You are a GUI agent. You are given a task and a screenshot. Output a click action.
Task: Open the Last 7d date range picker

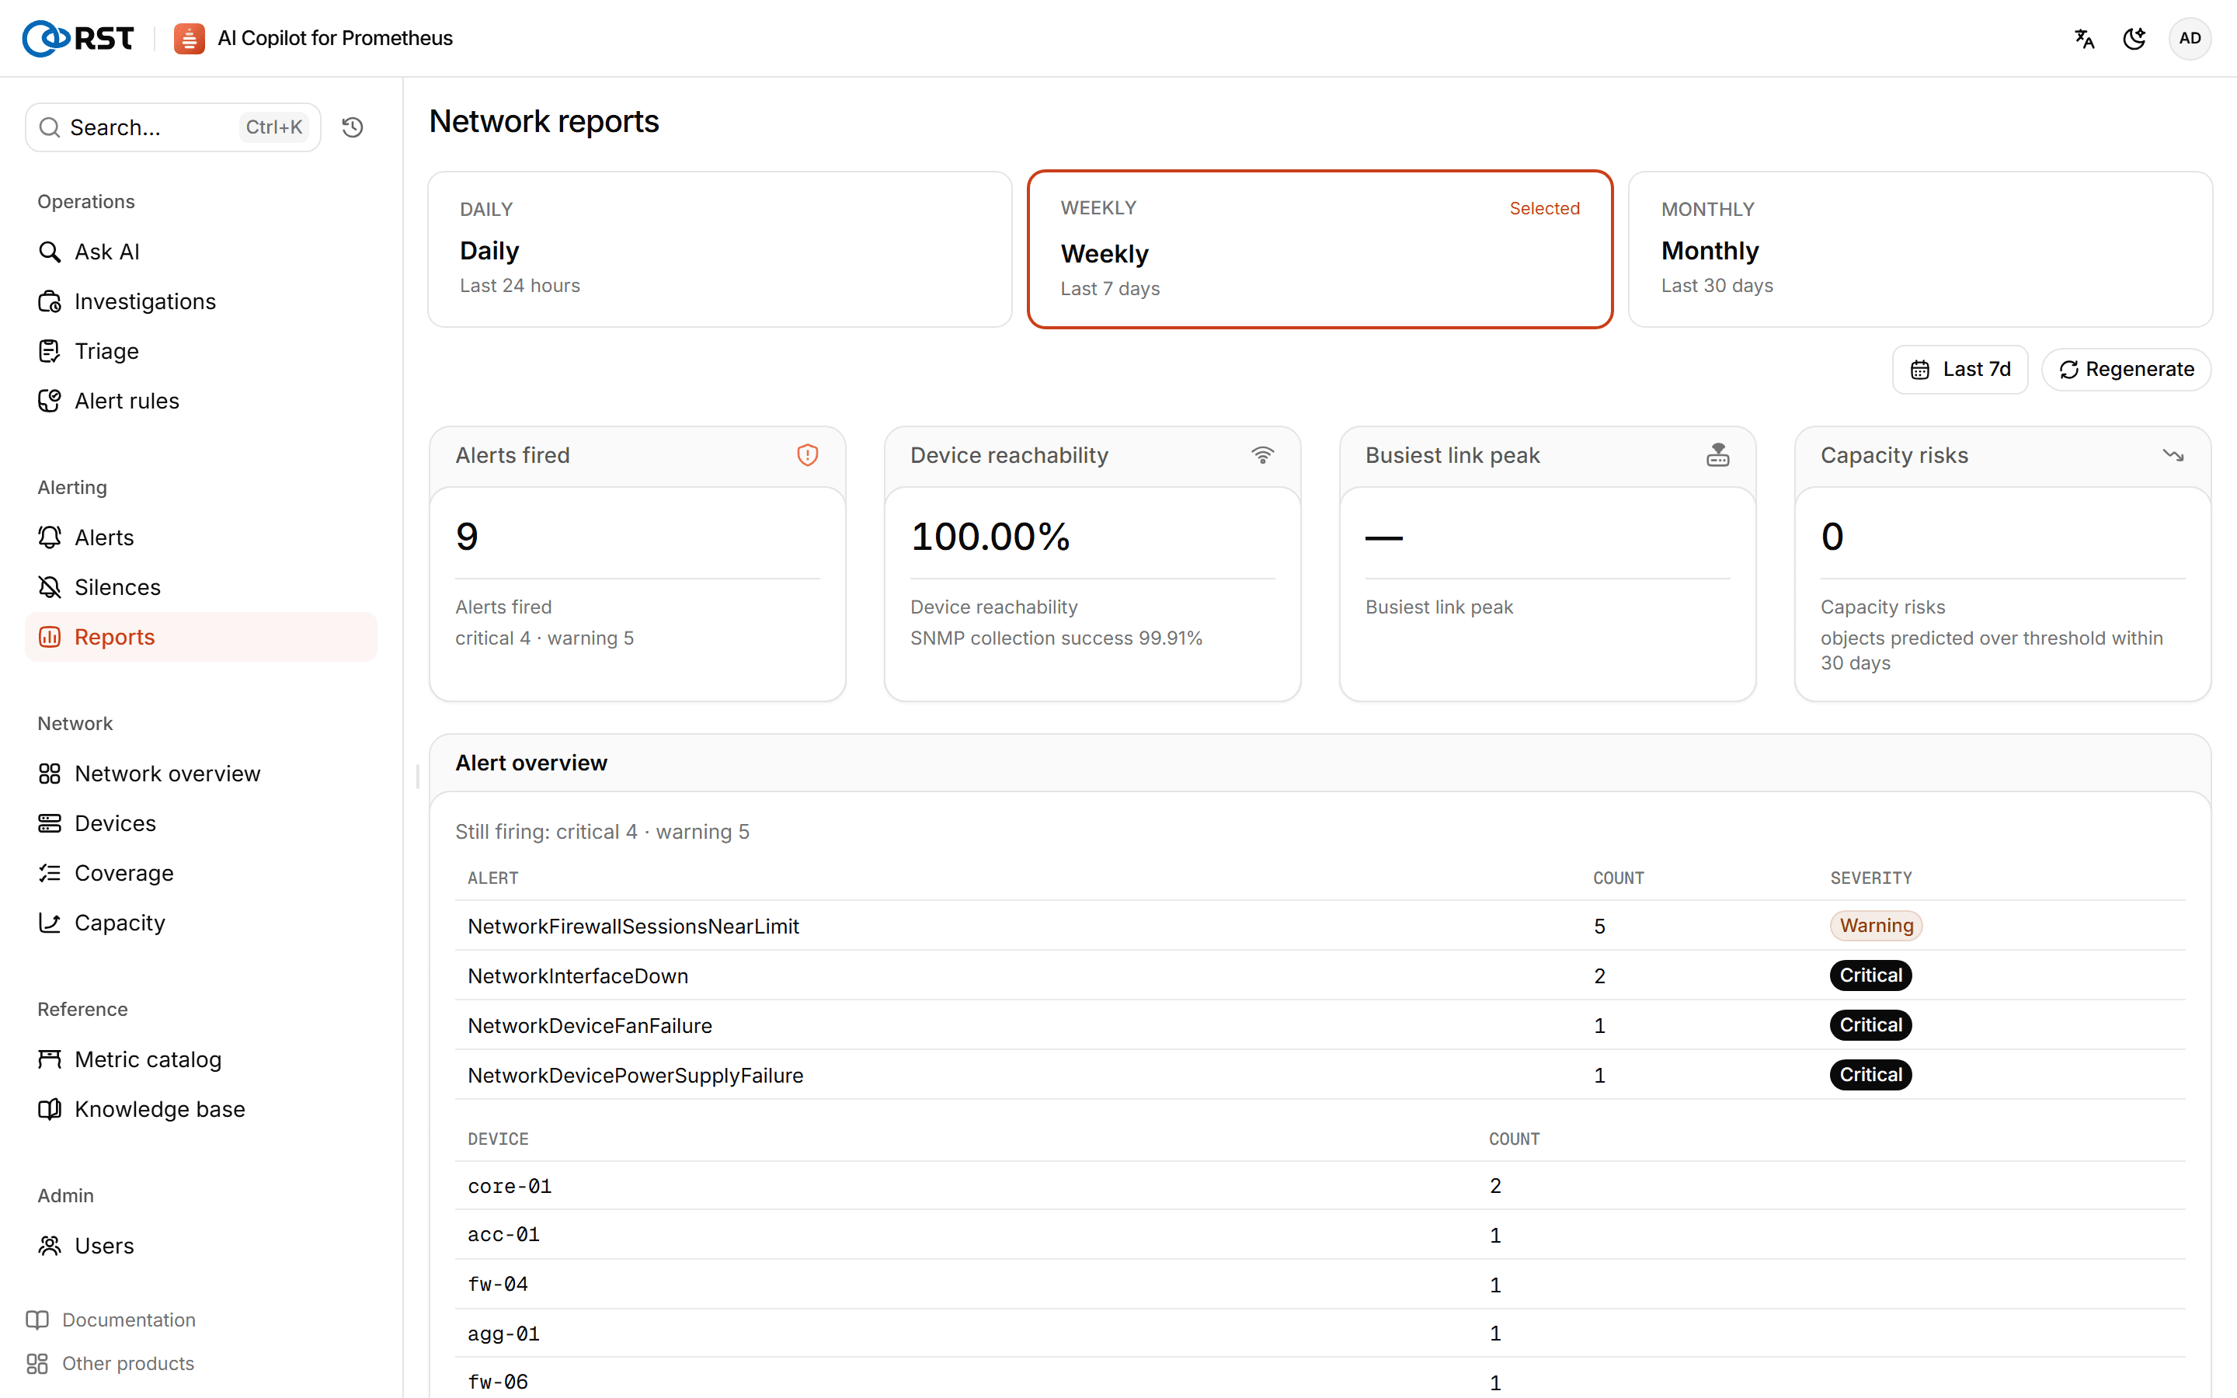point(1960,370)
